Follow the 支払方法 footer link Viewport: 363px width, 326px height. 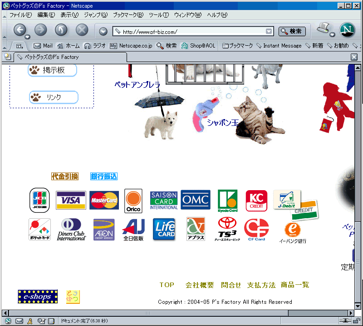[x=261, y=285]
